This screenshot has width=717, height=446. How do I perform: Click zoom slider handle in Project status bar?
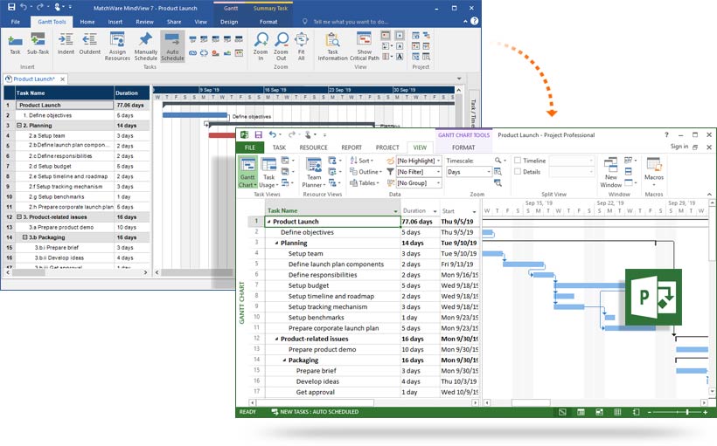[x=686, y=412]
